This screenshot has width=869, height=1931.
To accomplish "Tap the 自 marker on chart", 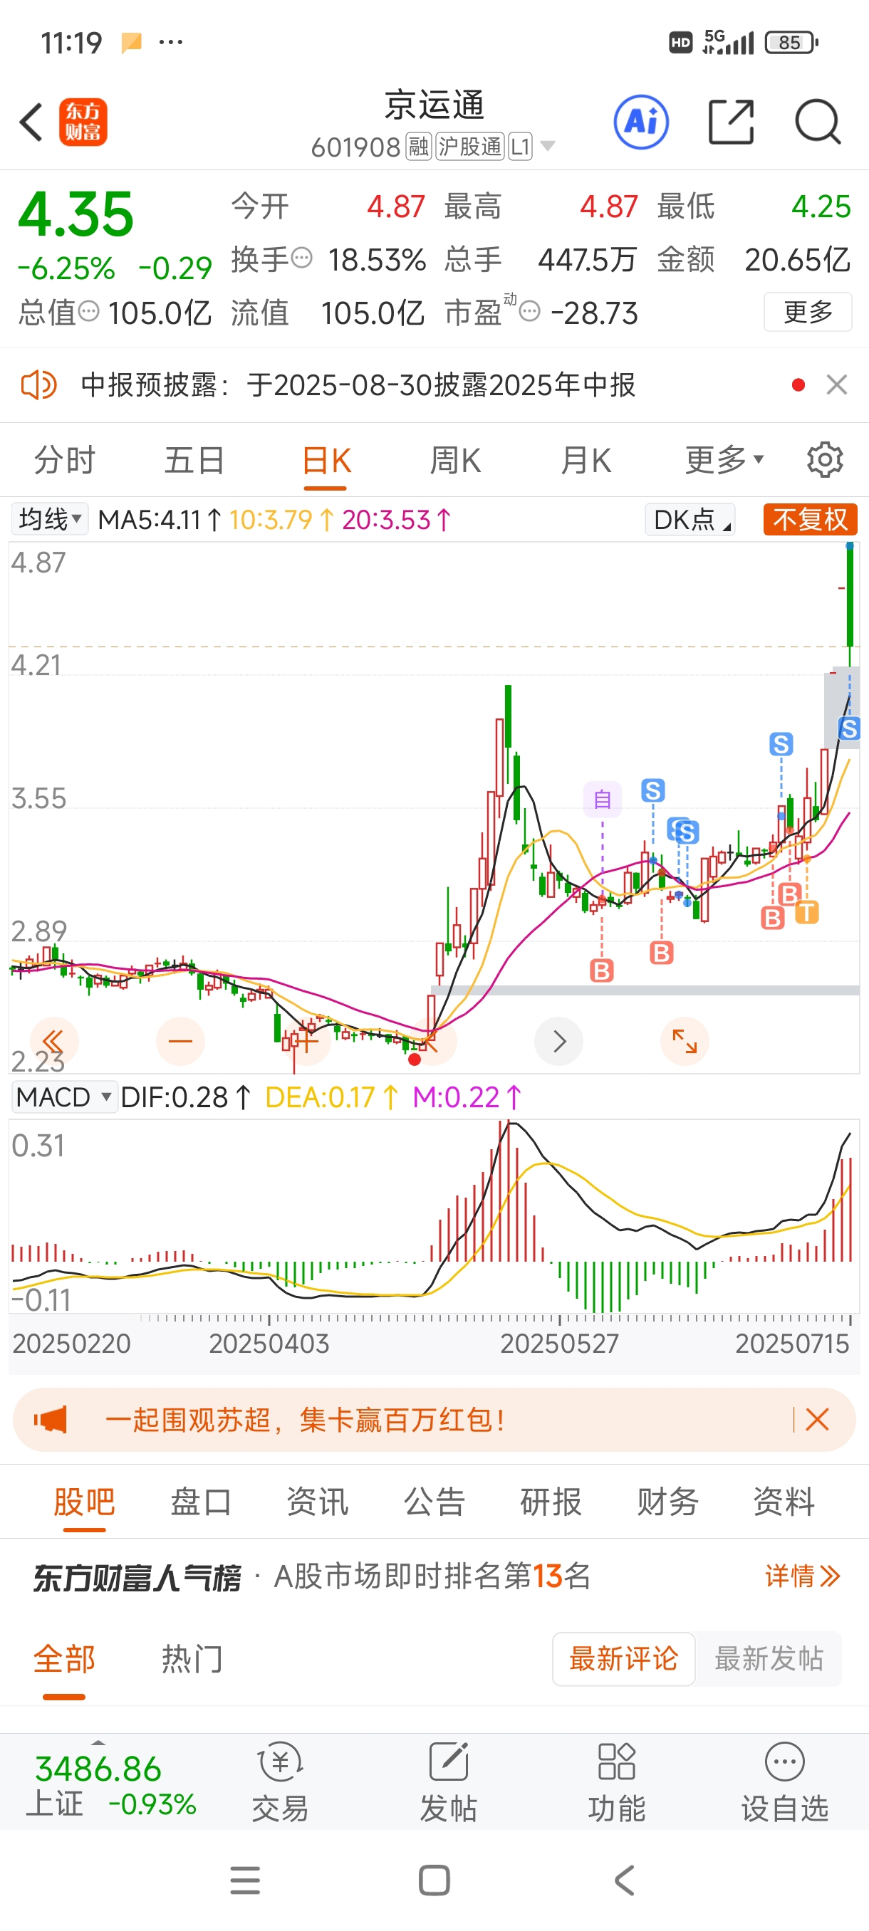I will click(602, 799).
